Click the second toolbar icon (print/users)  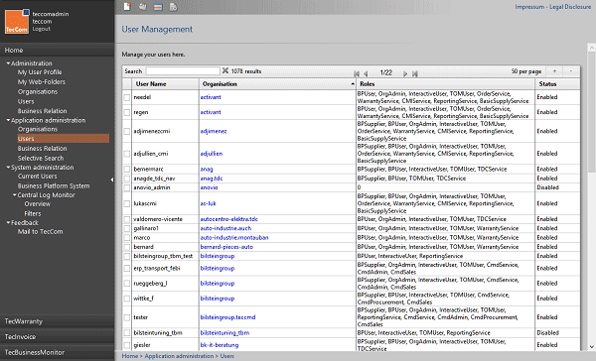pos(142,7)
